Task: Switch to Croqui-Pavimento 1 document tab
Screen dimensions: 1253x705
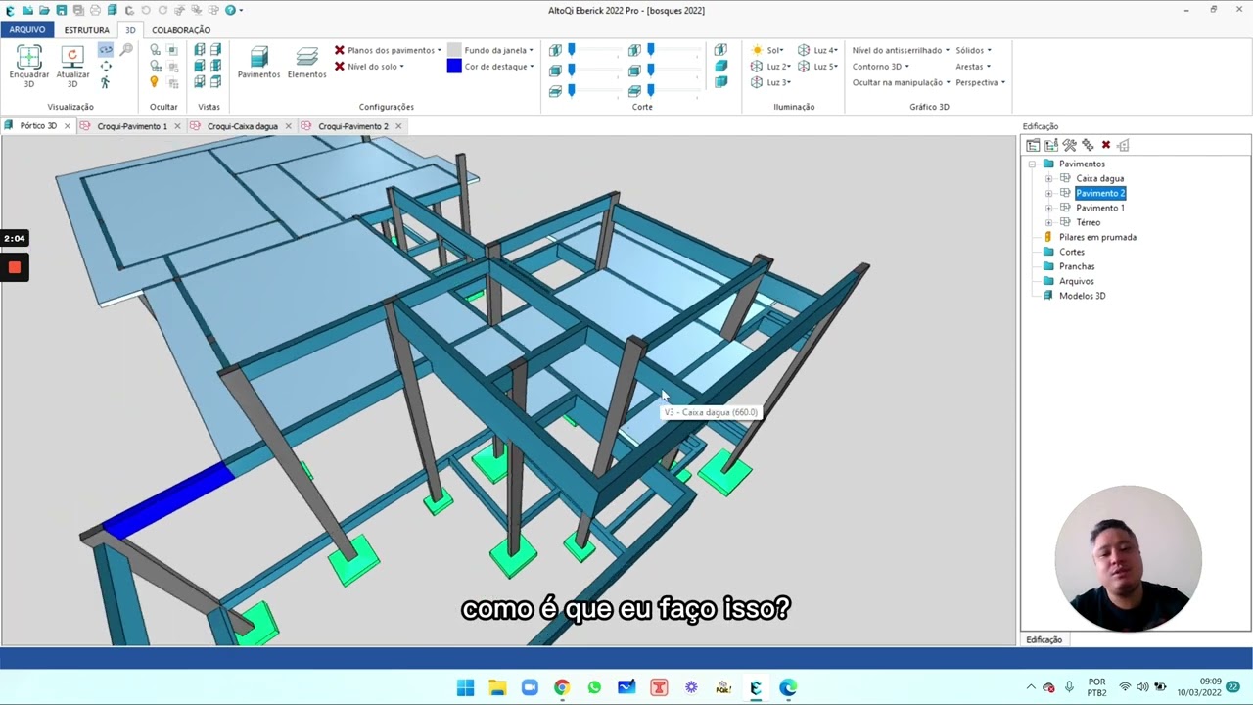Action: [x=131, y=126]
